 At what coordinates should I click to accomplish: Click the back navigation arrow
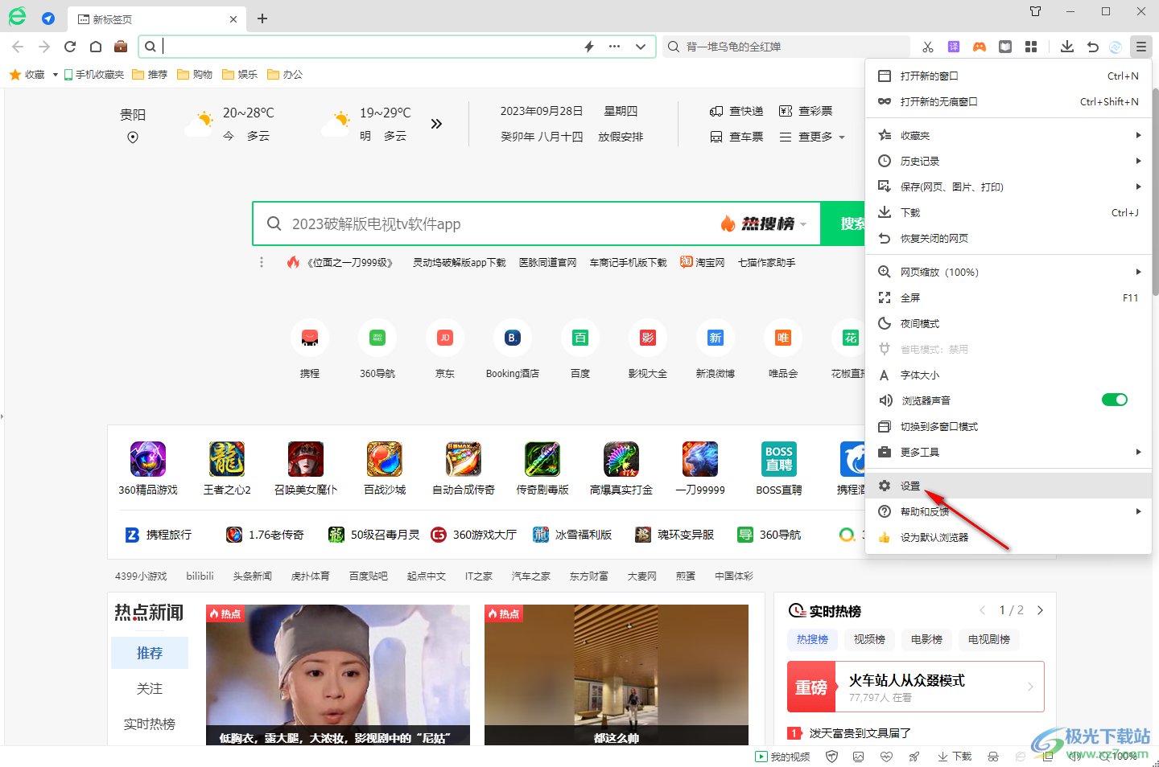tap(18, 47)
